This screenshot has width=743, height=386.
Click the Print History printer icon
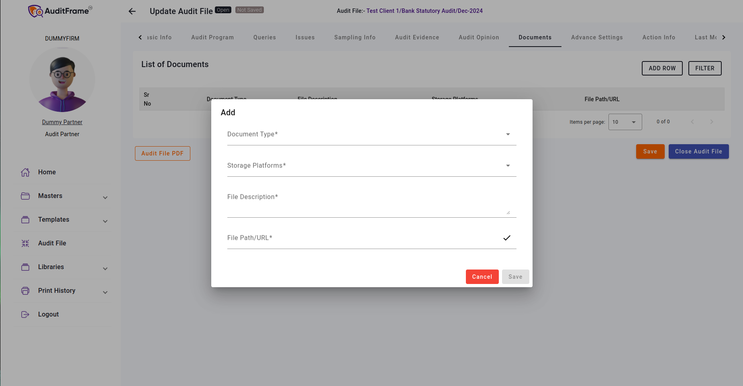coord(25,291)
